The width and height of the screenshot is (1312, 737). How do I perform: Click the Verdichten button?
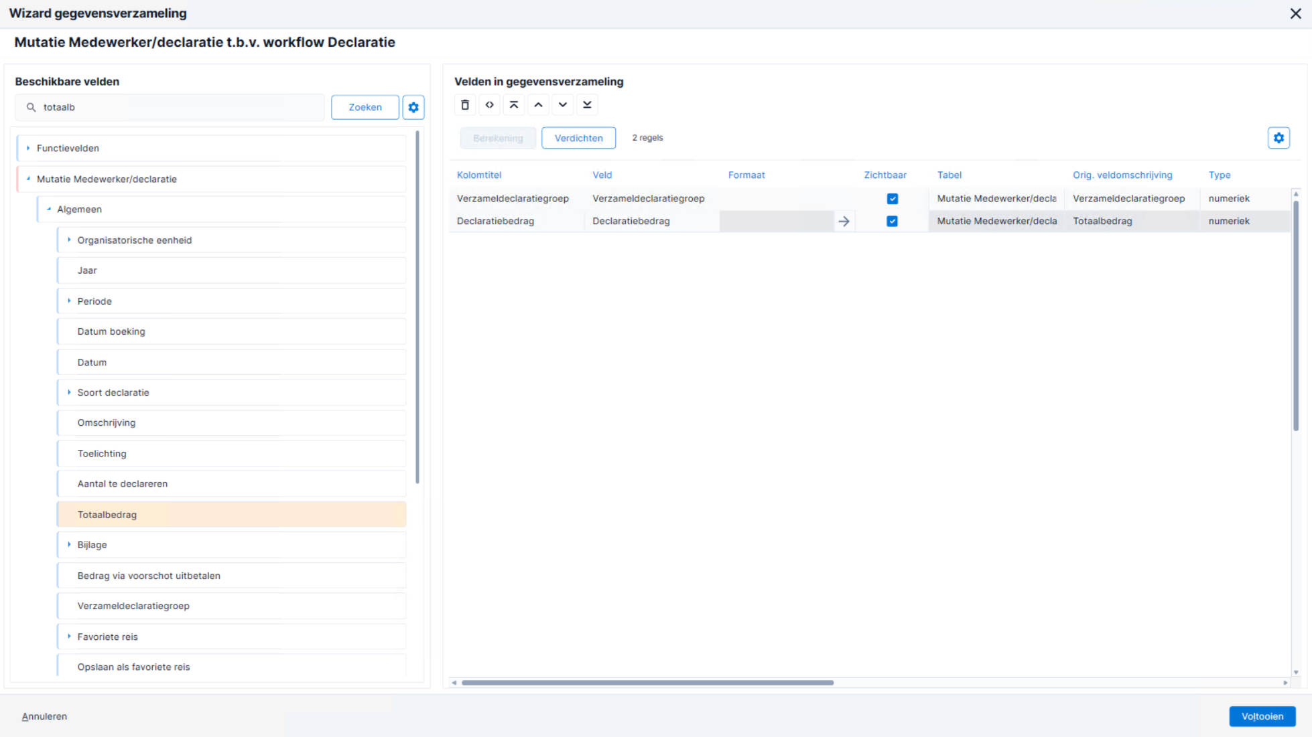[x=578, y=138]
